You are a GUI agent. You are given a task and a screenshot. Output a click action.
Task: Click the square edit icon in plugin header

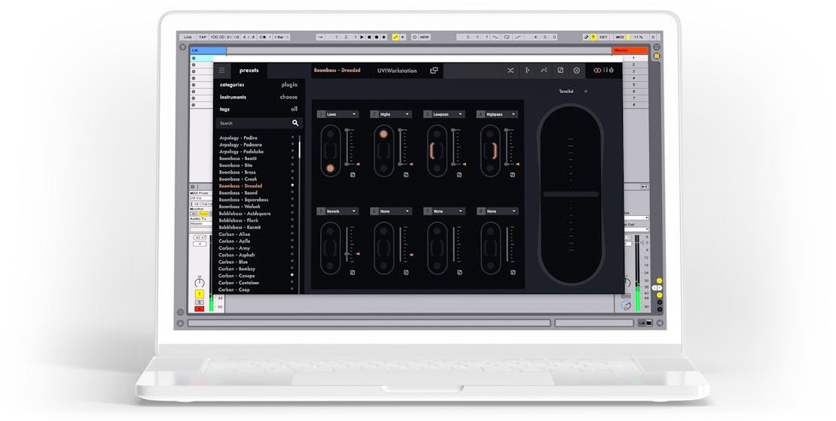coord(560,71)
